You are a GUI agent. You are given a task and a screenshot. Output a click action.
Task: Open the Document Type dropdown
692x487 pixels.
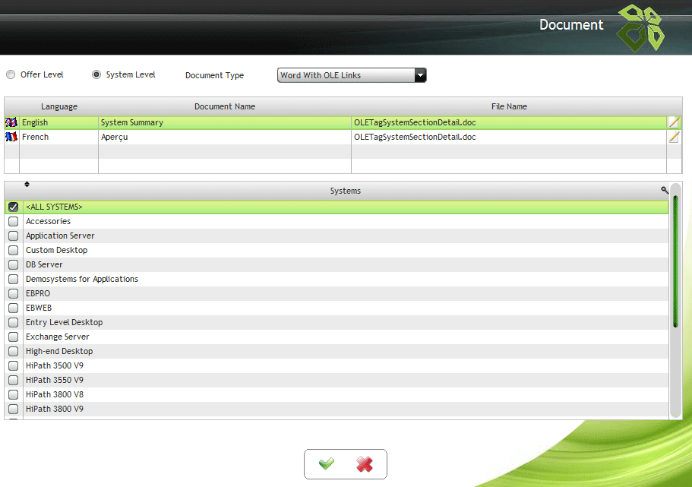pos(352,75)
